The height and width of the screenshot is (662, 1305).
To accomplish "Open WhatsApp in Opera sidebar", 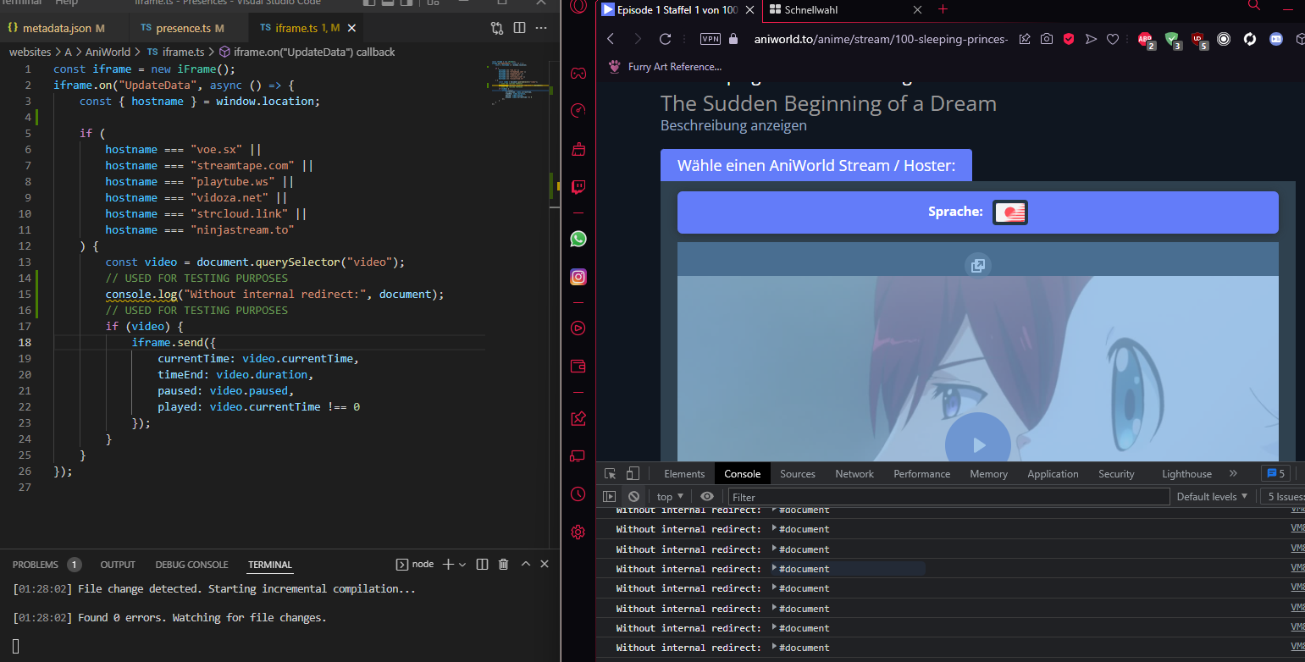I will 578,239.
